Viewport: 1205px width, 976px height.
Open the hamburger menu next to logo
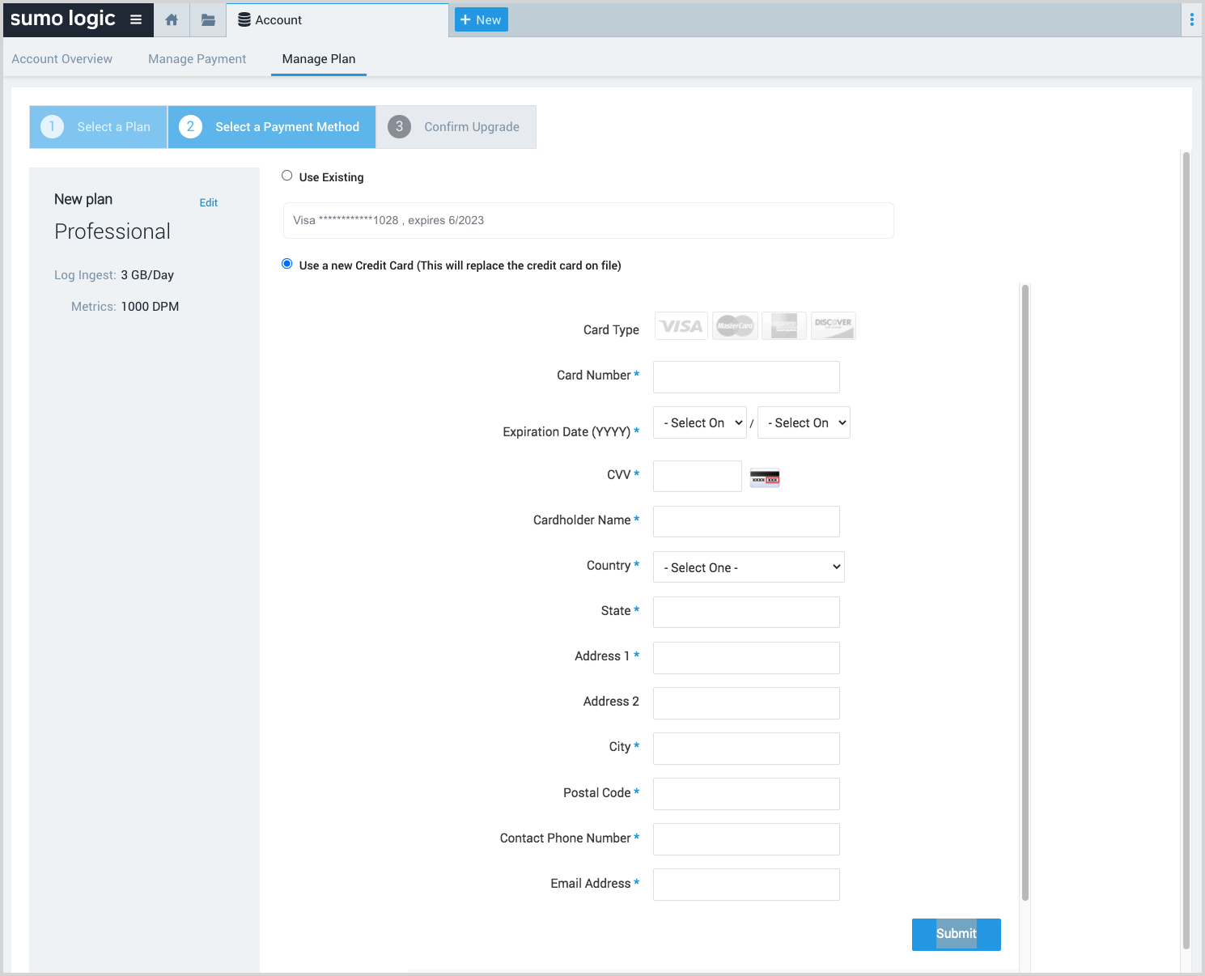tap(136, 19)
